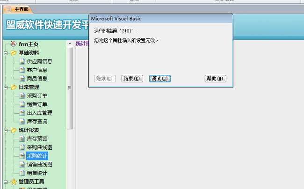Viewport: 304px width, 189px height.
Task: Click the document icon beside 库存预警
Action: point(22,138)
